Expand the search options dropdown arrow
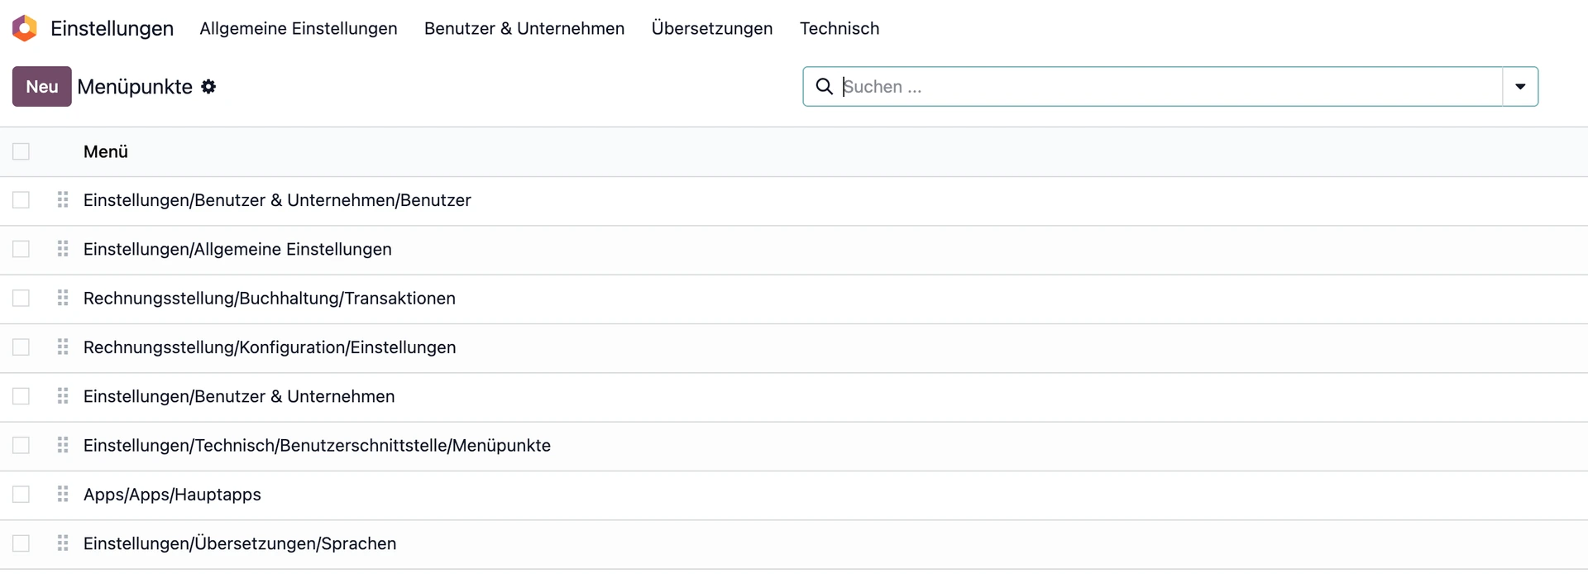1588x574 pixels. click(x=1519, y=87)
